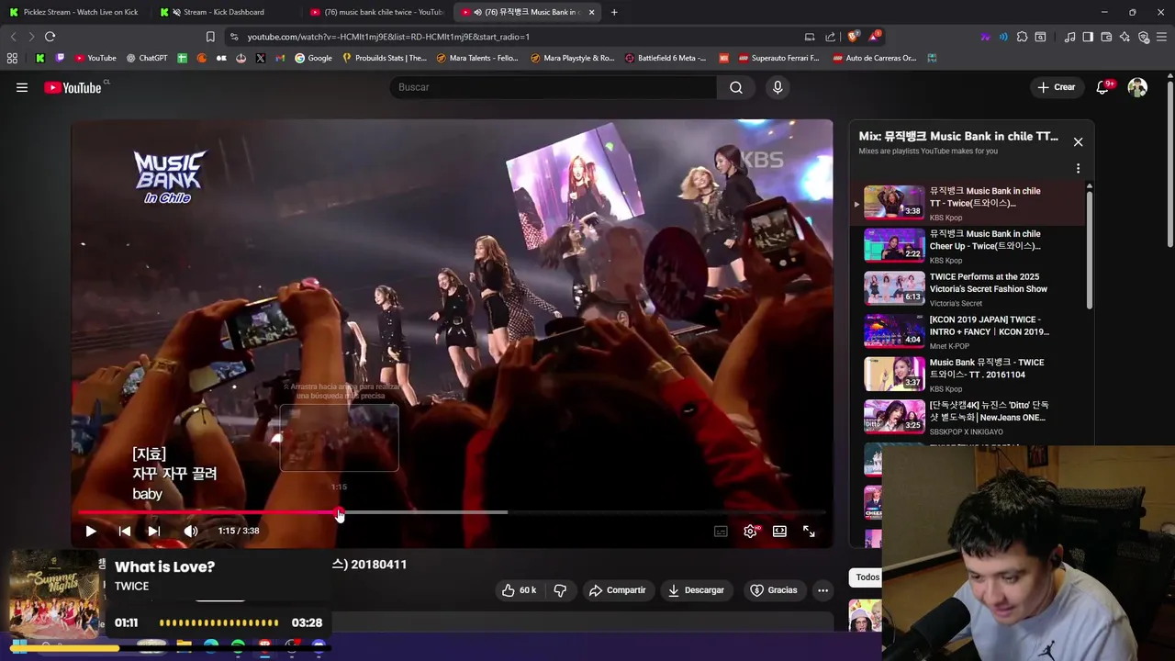
Task: Dislike the video
Action: click(560, 590)
